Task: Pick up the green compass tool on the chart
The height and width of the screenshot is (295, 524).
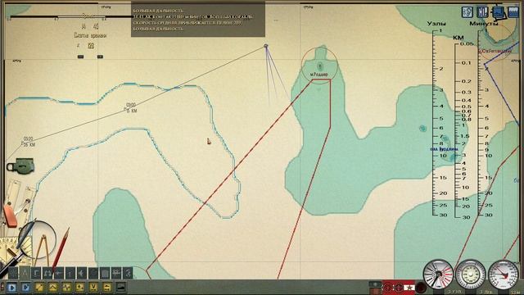Action: 20,166
